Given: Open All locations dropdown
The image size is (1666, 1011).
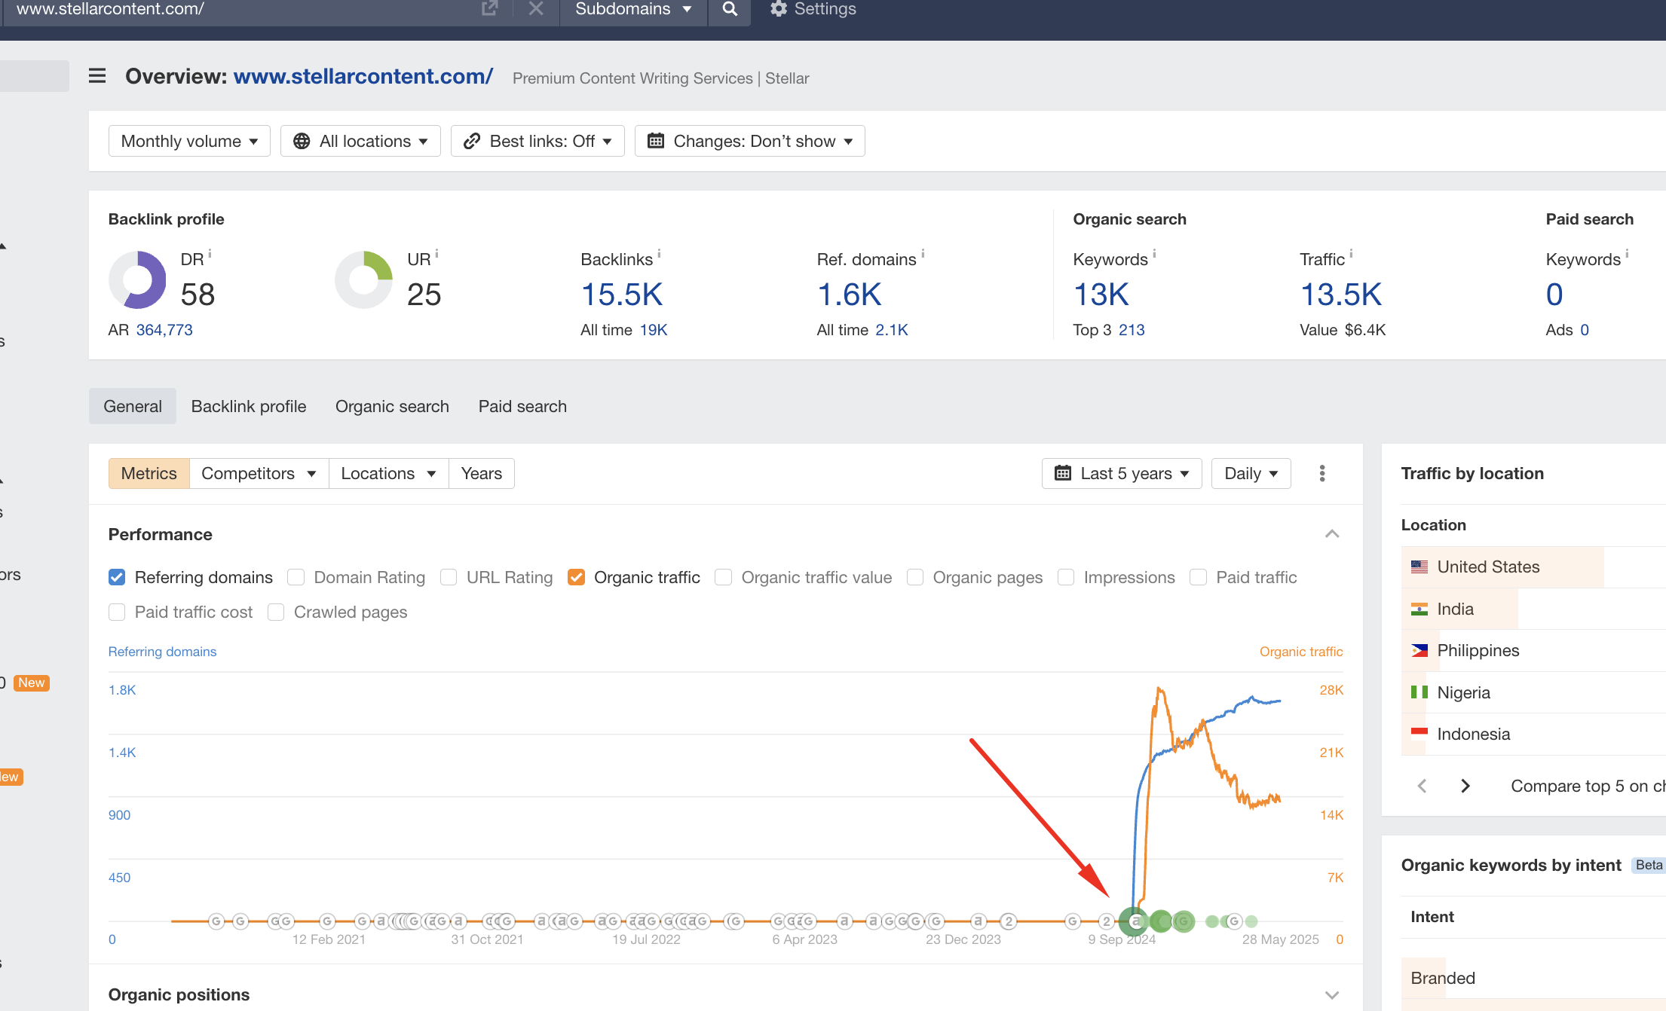Looking at the screenshot, I should (360, 141).
